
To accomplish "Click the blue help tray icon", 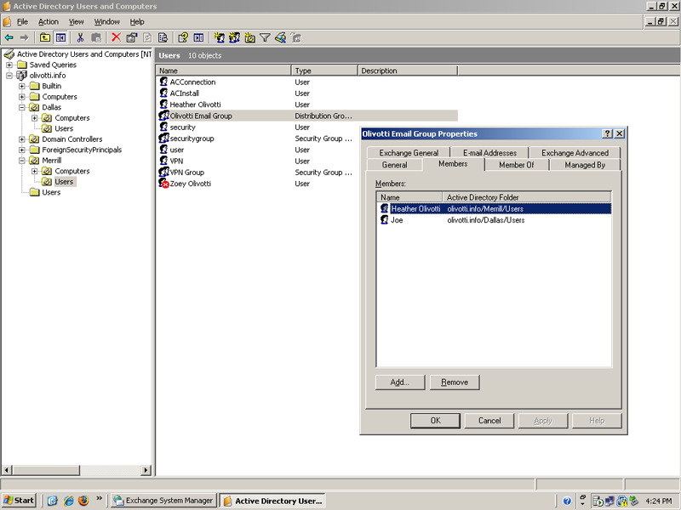I will [567, 501].
